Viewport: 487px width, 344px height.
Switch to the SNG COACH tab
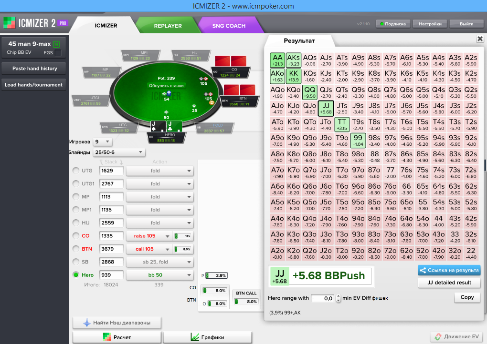point(229,26)
